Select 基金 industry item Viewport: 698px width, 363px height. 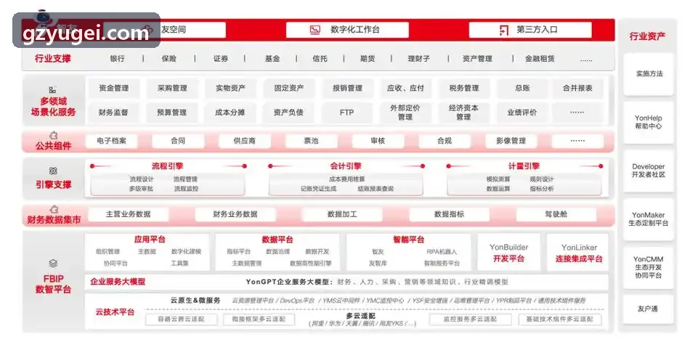tap(272, 58)
